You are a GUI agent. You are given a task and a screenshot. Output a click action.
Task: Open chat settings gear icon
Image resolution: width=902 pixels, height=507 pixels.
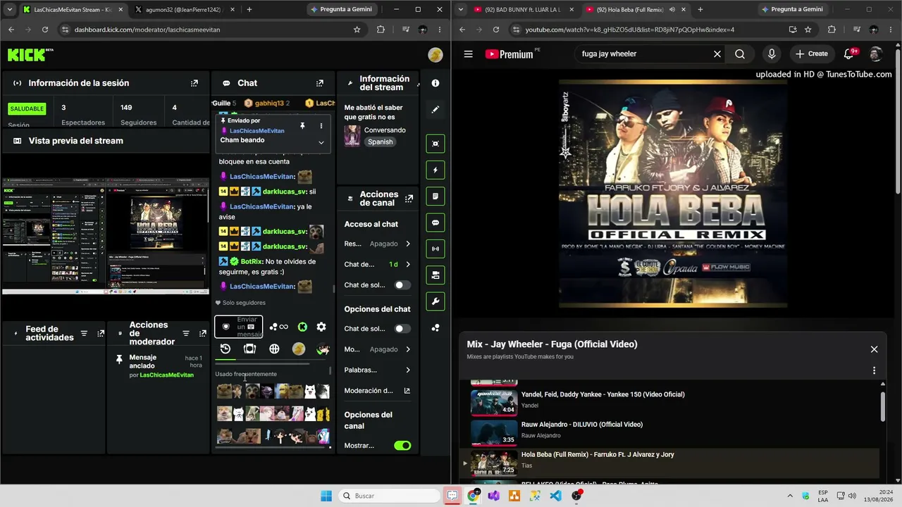click(x=321, y=327)
